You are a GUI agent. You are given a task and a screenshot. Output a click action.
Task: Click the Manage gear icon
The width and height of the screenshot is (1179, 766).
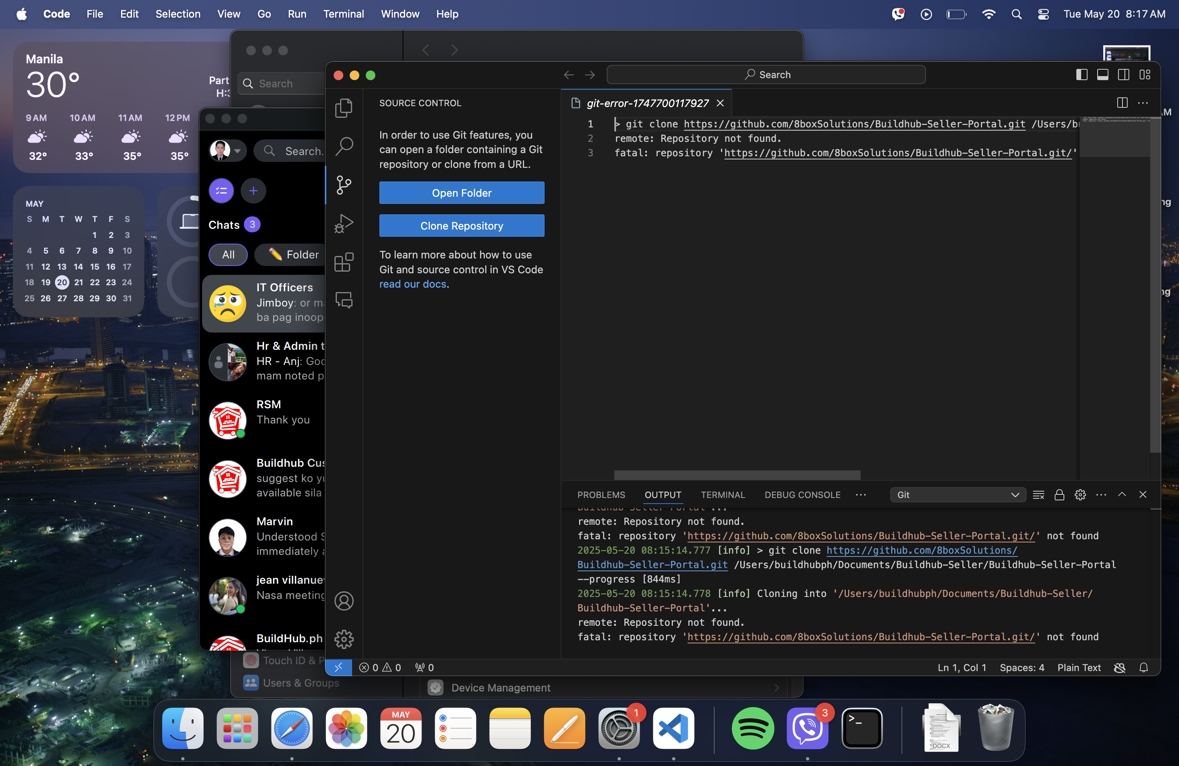pos(344,639)
